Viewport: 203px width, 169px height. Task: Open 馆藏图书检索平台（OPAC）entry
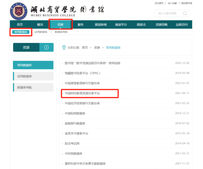point(83,73)
